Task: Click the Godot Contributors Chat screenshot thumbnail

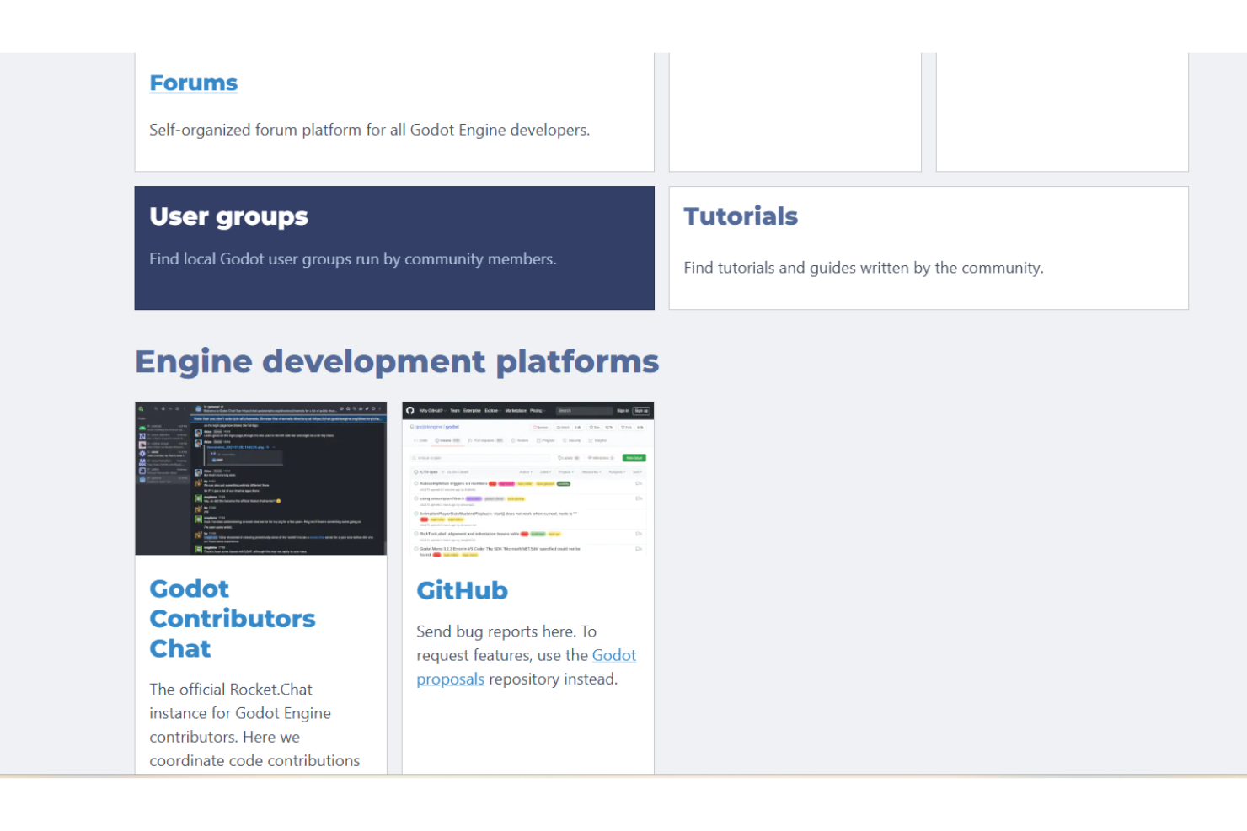Action: (x=261, y=478)
